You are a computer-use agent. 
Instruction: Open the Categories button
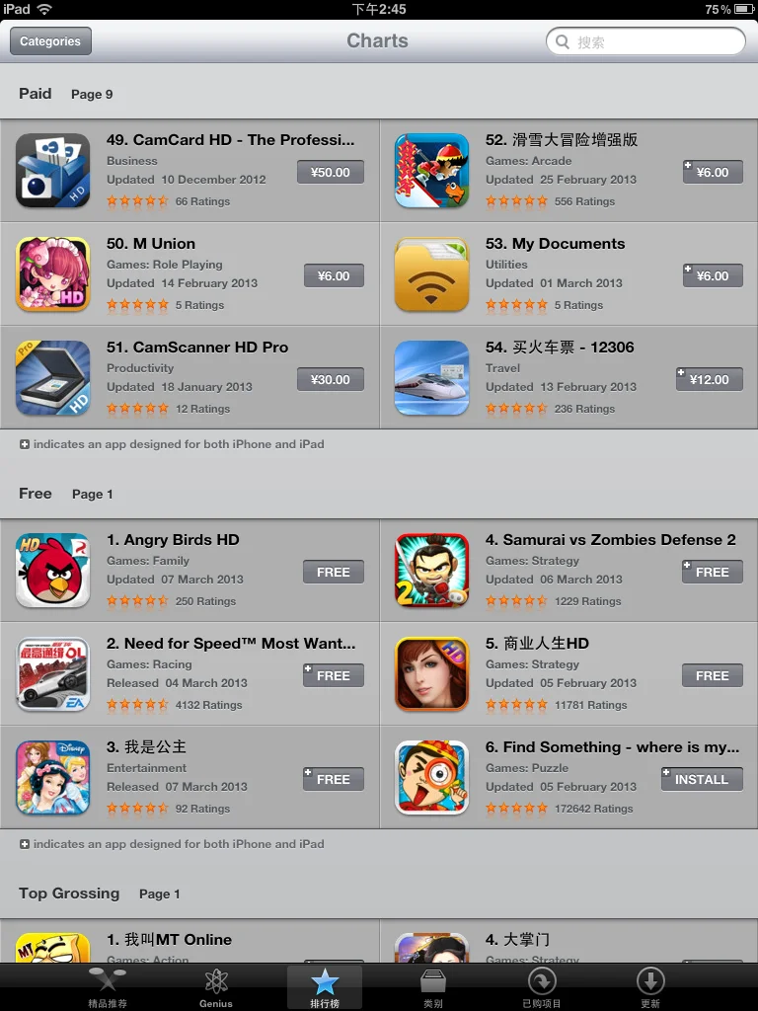[x=50, y=41]
